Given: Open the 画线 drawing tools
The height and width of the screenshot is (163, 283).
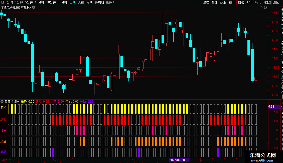Looking at the screenshot, I should pos(241,2).
